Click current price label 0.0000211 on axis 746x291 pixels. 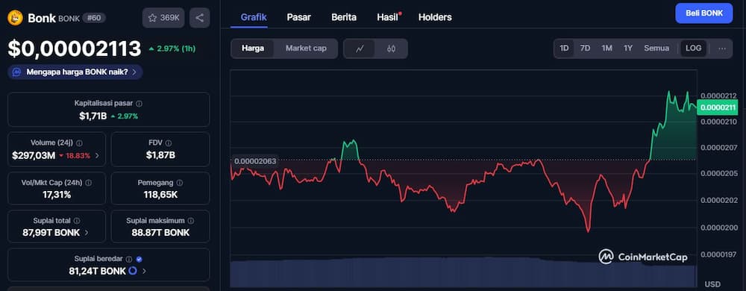[x=717, y=107]
